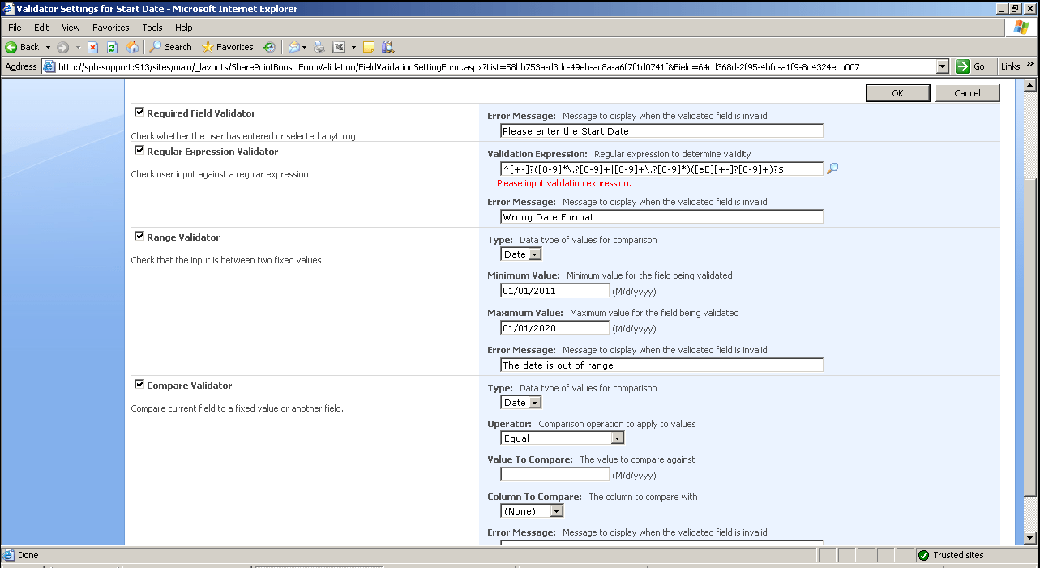Open the Favorites toolbar button
The image size is (1040, 568).
[x=228, y=47]
